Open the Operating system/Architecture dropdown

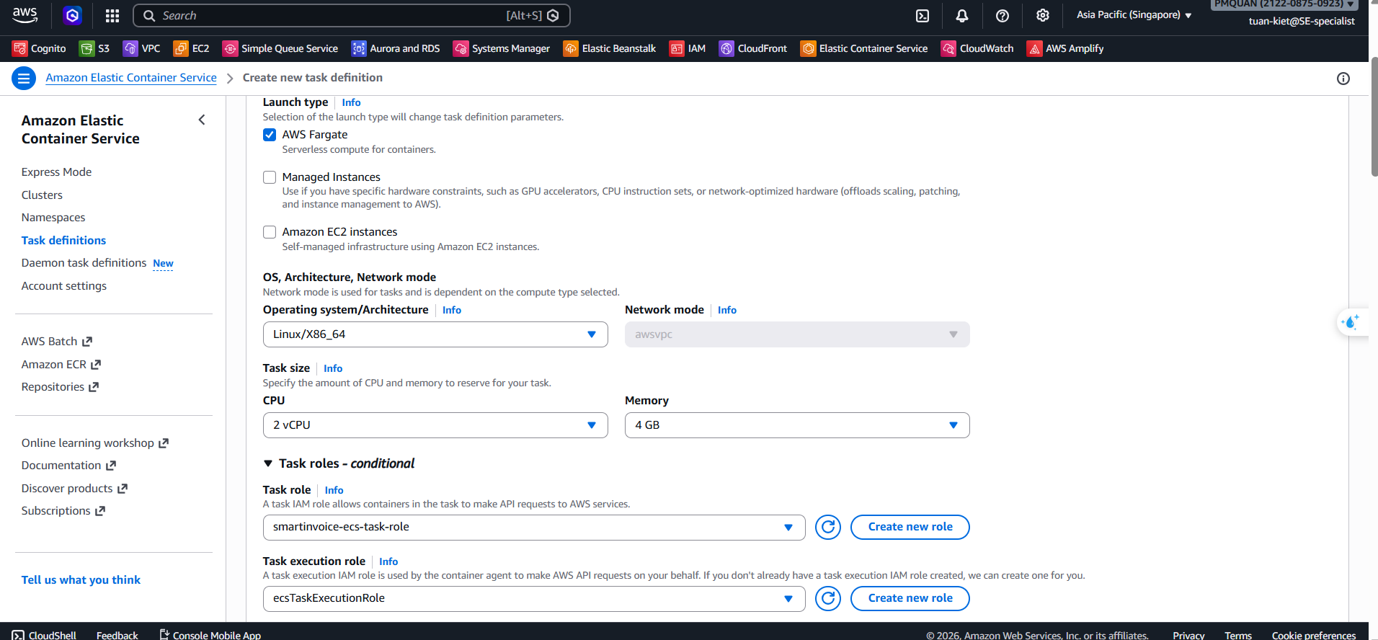[435, 334]
